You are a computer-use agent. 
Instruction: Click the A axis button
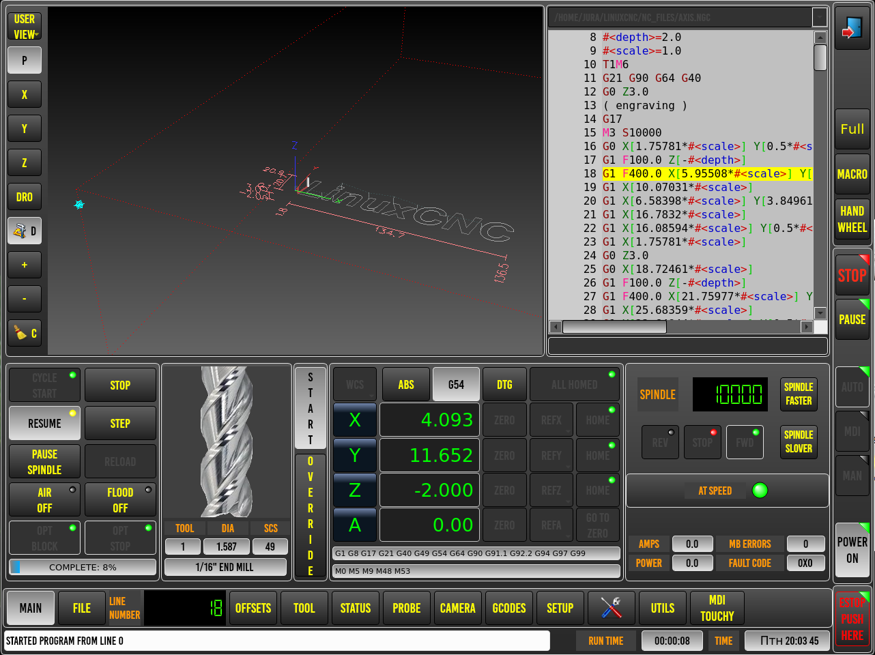tap(355, 525)
